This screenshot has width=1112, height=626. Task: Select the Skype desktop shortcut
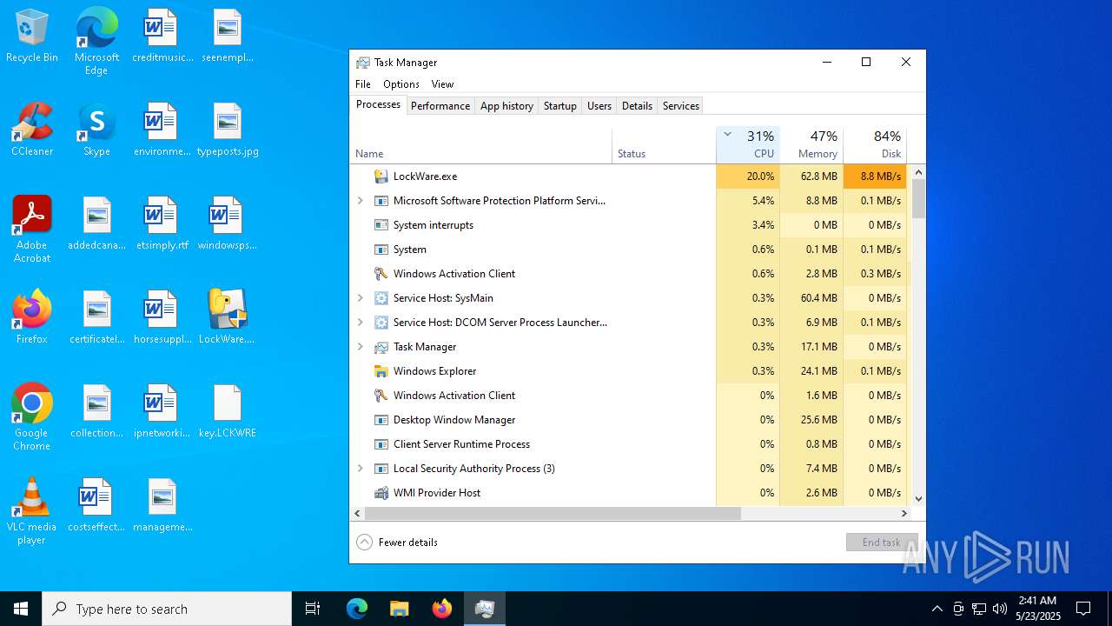coord(96,130)
